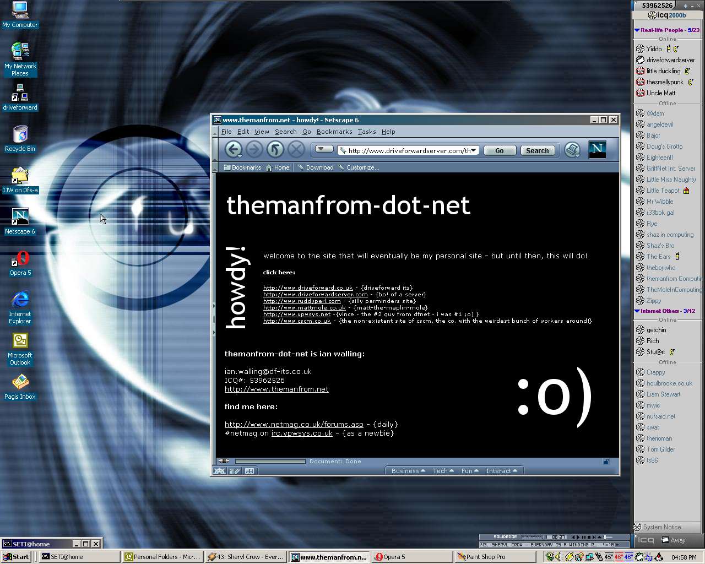Click the Netscape 6 desktop icon
The image size is (705, 564).
(20, 220)
